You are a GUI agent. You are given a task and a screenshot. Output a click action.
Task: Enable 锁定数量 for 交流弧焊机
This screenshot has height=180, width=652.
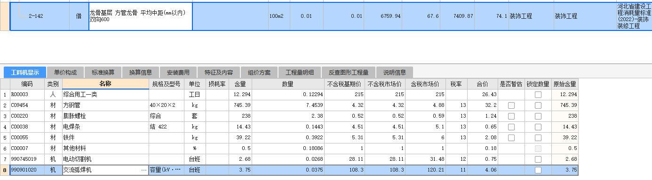pyautogui.click(x=538, y=170)
